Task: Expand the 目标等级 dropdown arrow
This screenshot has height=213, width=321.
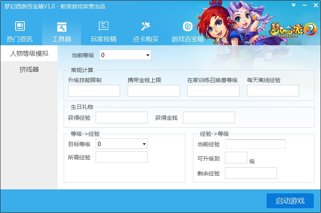Action: tap(144, 144)
